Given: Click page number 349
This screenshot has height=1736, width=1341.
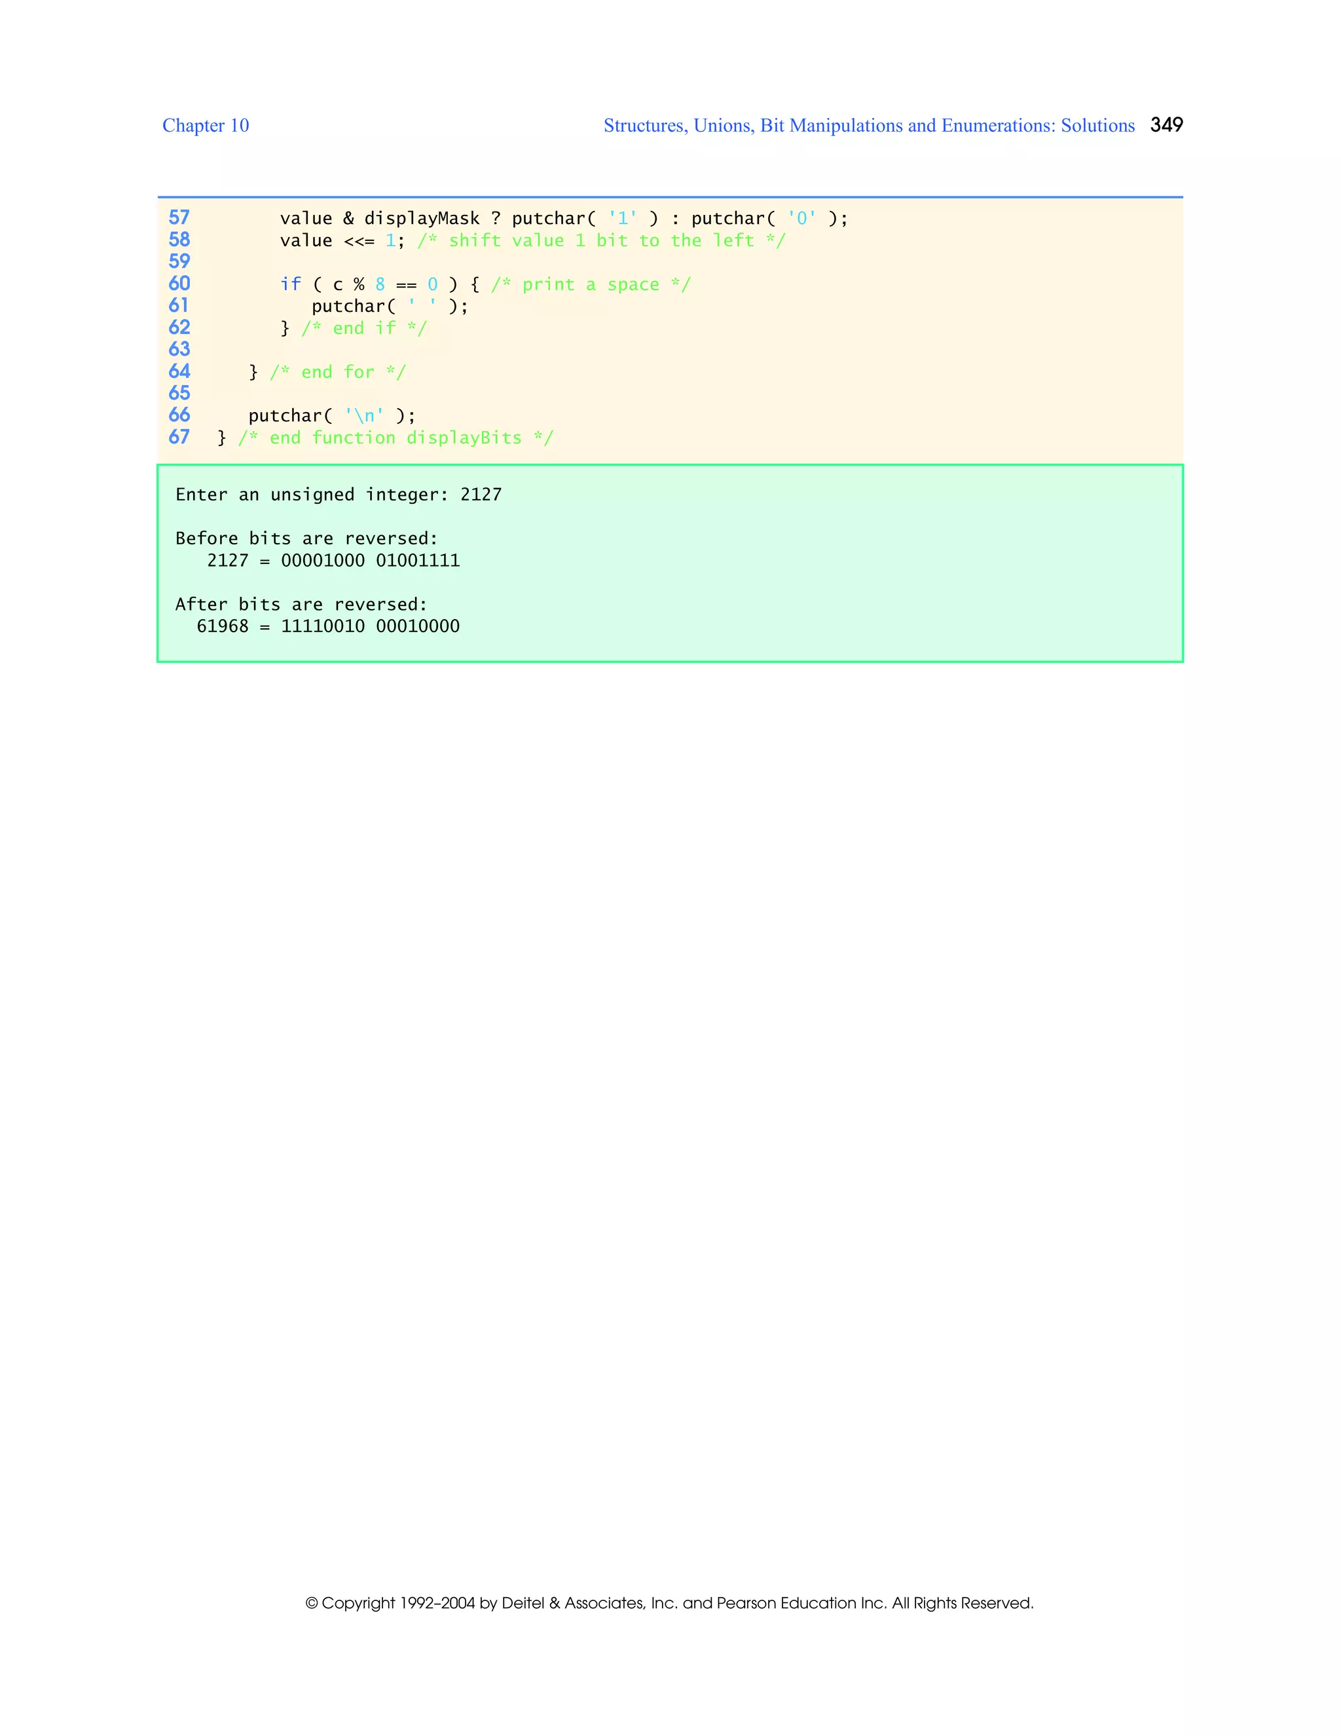Looking at the screenshot, I should [x=1166, y=124].
